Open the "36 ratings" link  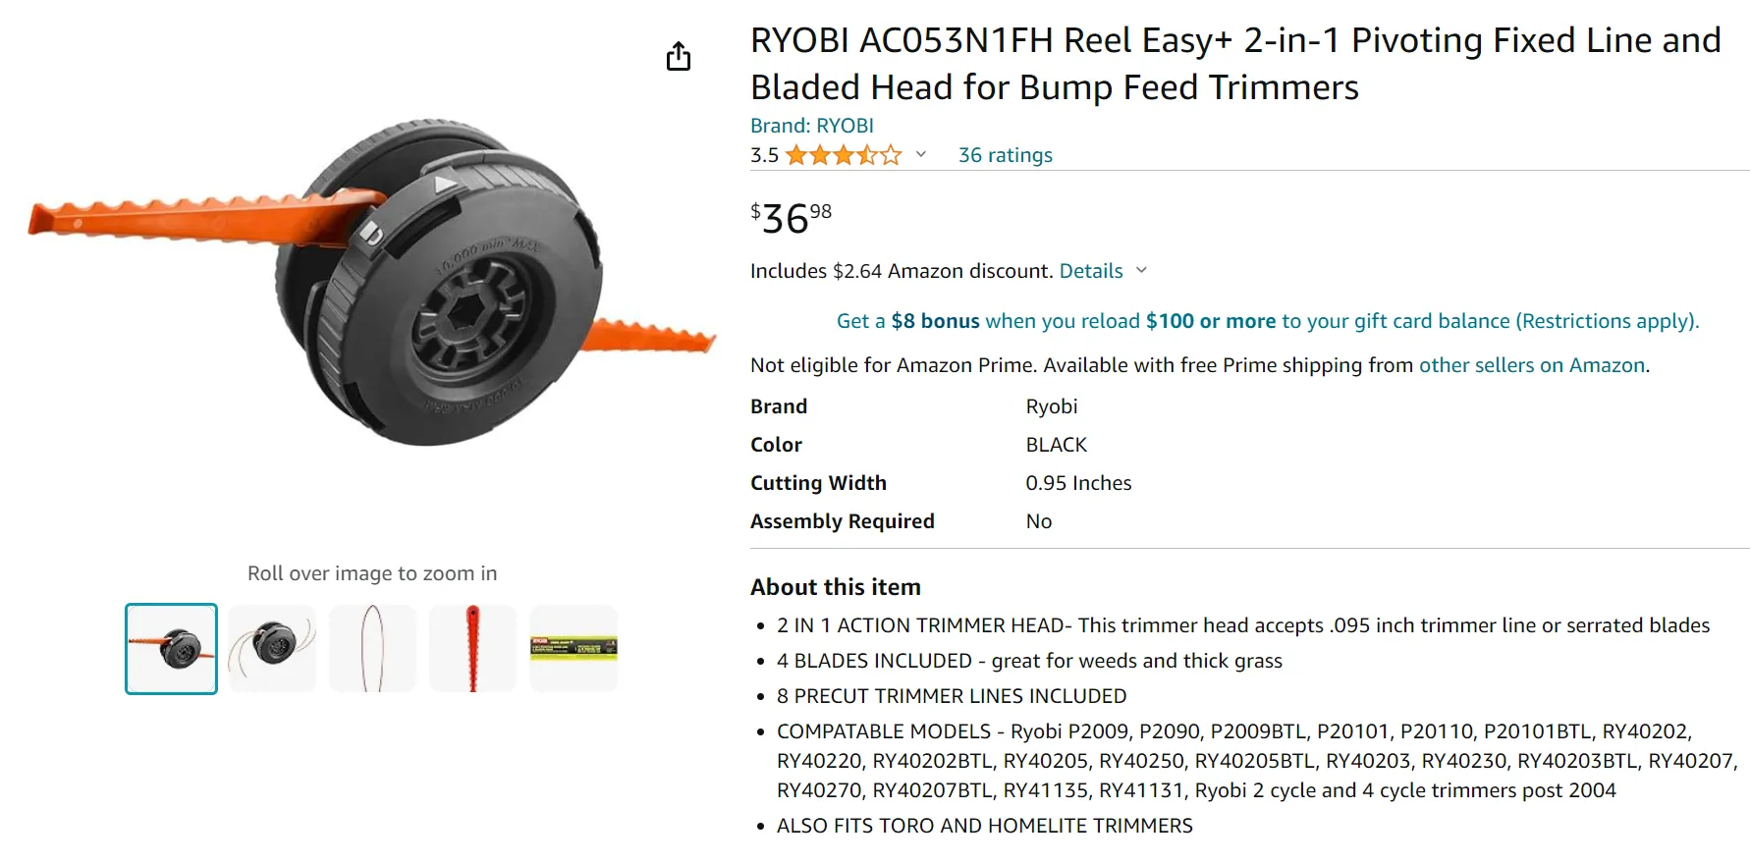pyautogui.click(x=1006, y=154)
